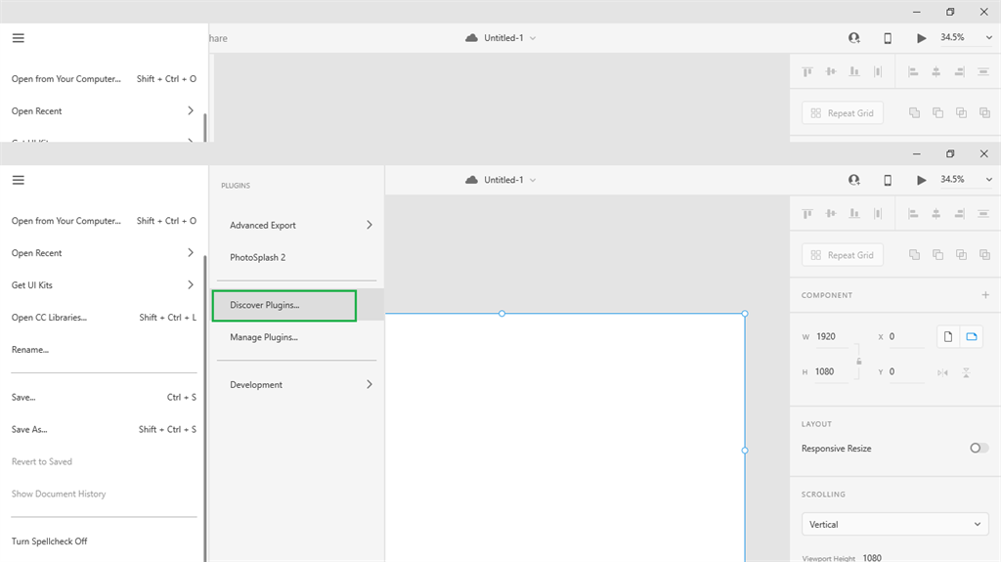Click Save As in the file menu
Viewport: 1001px width, 562px height.
pyautogui.click(x=29, y=429)
